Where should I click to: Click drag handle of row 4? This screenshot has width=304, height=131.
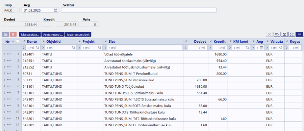4,74
